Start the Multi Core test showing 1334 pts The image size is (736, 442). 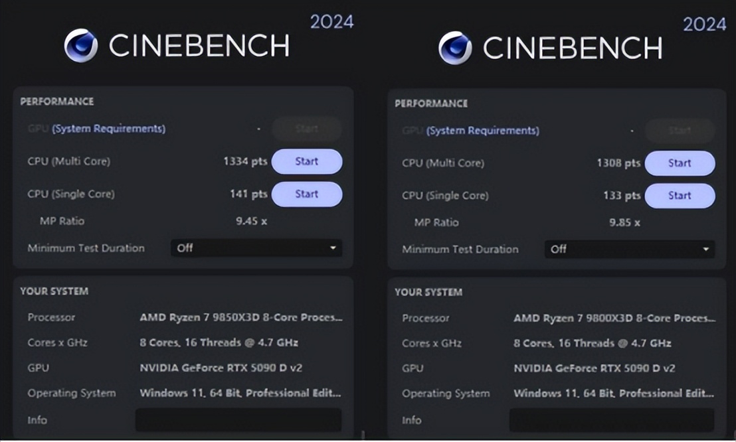click(306, 161)
